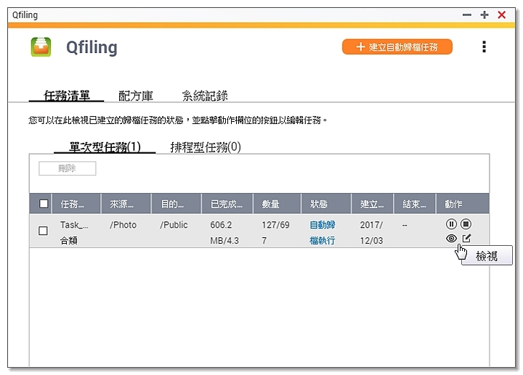Click the 動作 action column header
The width and height of the screenshot is (523, 375).
click(463, 204)
